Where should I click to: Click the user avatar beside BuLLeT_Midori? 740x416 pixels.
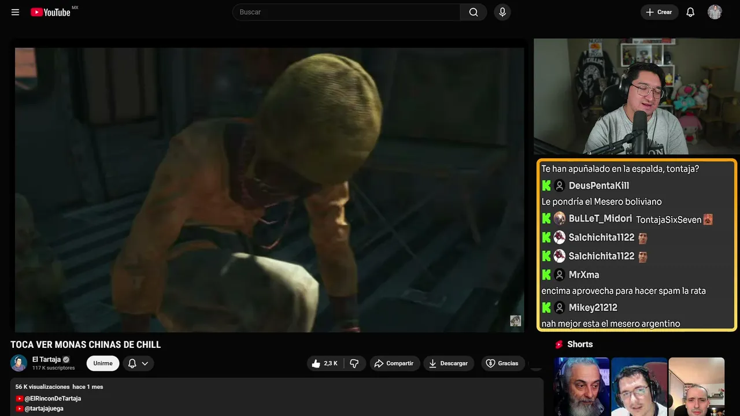[560, 218]
